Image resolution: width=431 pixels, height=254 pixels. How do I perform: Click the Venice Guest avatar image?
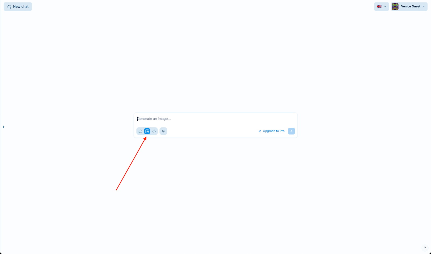(x=395, y=6)
